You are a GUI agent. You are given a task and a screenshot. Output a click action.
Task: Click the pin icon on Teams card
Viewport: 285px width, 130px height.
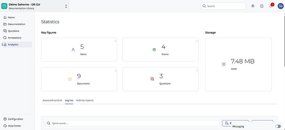pyautogui.click(x=196, y=41)
